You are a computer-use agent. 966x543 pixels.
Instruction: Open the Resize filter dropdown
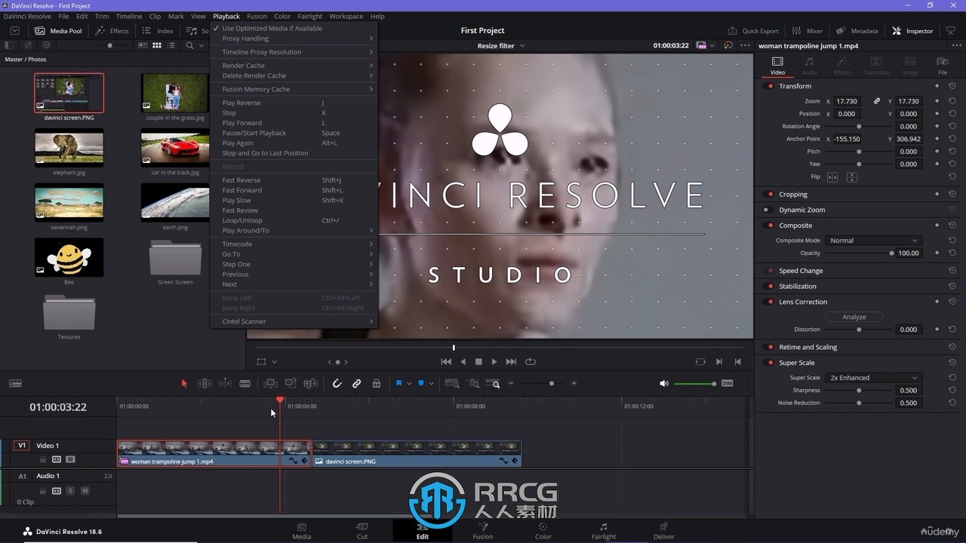[x=501, y=46]
